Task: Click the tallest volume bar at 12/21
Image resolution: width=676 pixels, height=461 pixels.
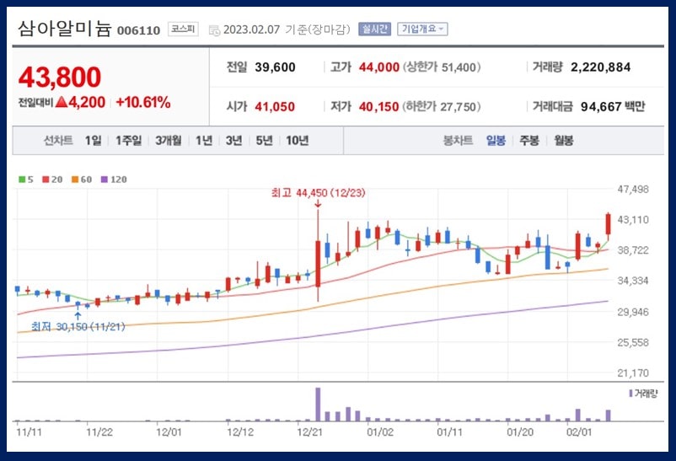Action: [318, 404]
